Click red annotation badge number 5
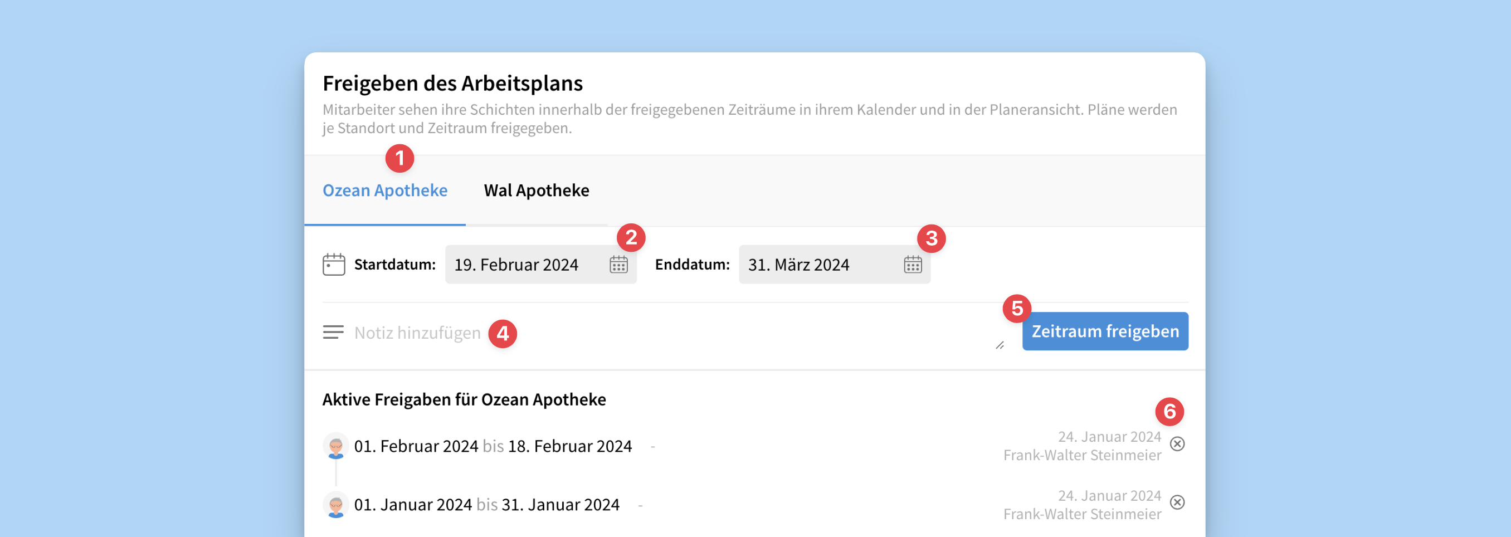Screen dimensions: 1511x537 (1016, 309)
